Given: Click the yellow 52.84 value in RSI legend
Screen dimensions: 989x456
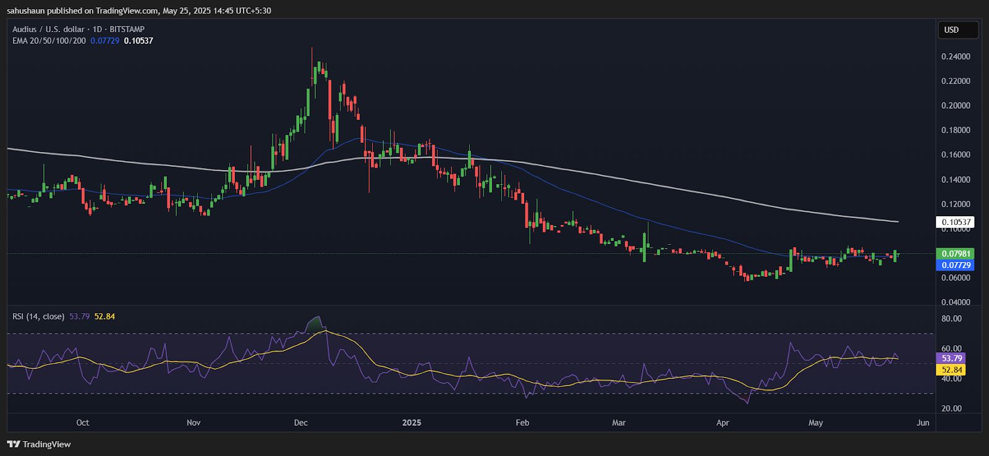Looking at the screenshot, I should (104, 316).
